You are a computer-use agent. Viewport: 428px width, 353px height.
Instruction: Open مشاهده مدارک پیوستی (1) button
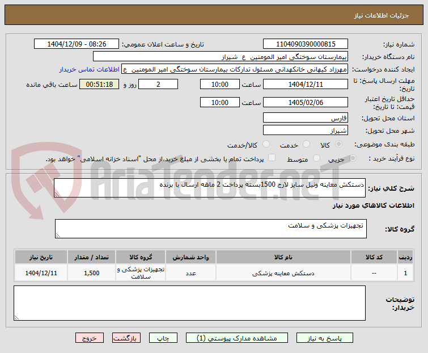(x=236, y=338)
